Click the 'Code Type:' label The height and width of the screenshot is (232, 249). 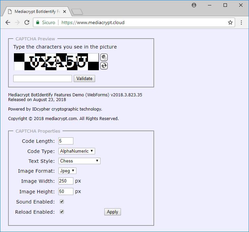(41, 151)
